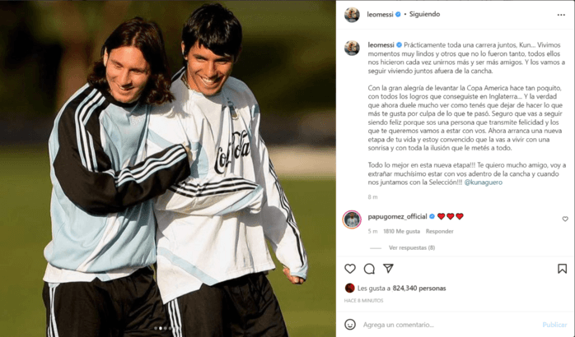Open comments with the speech bubble icon
The height and width of the screenshot is (337, 575).
point(369,269)
